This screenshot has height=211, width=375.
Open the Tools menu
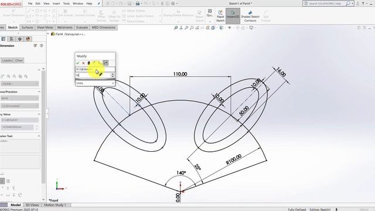pos(66,4)
